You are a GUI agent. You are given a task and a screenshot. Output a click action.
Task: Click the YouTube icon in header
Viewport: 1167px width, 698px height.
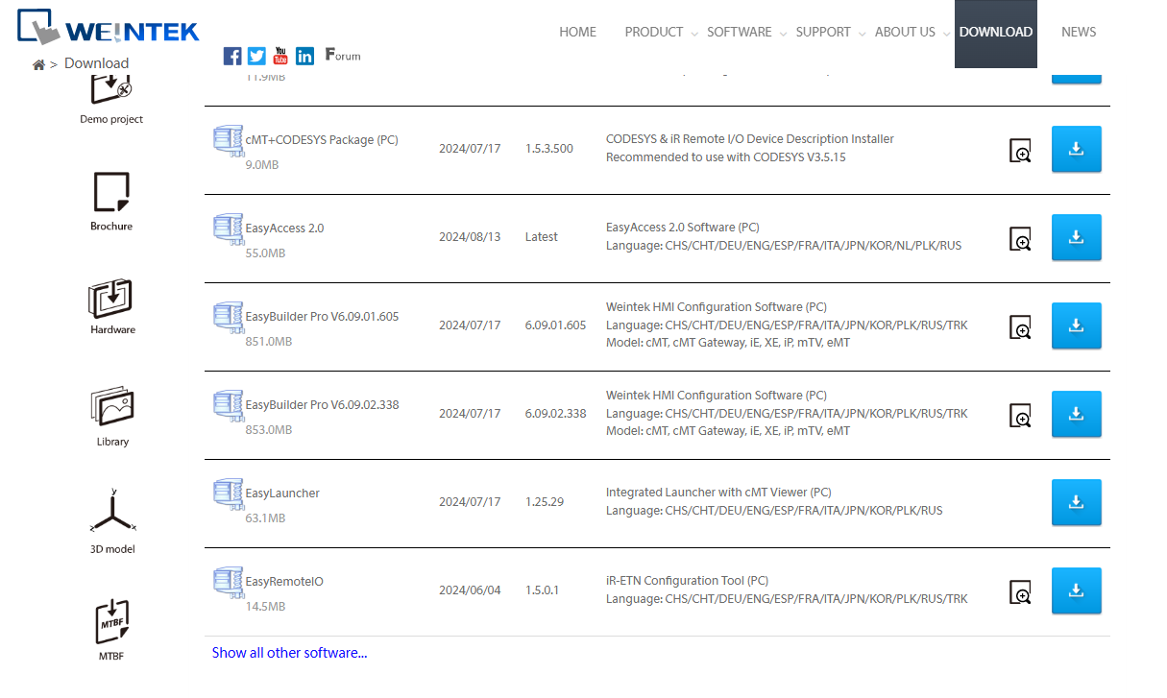pos(280,56)
